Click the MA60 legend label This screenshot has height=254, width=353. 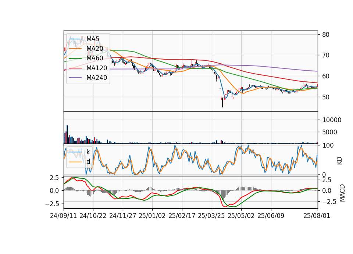coord(95,59)
